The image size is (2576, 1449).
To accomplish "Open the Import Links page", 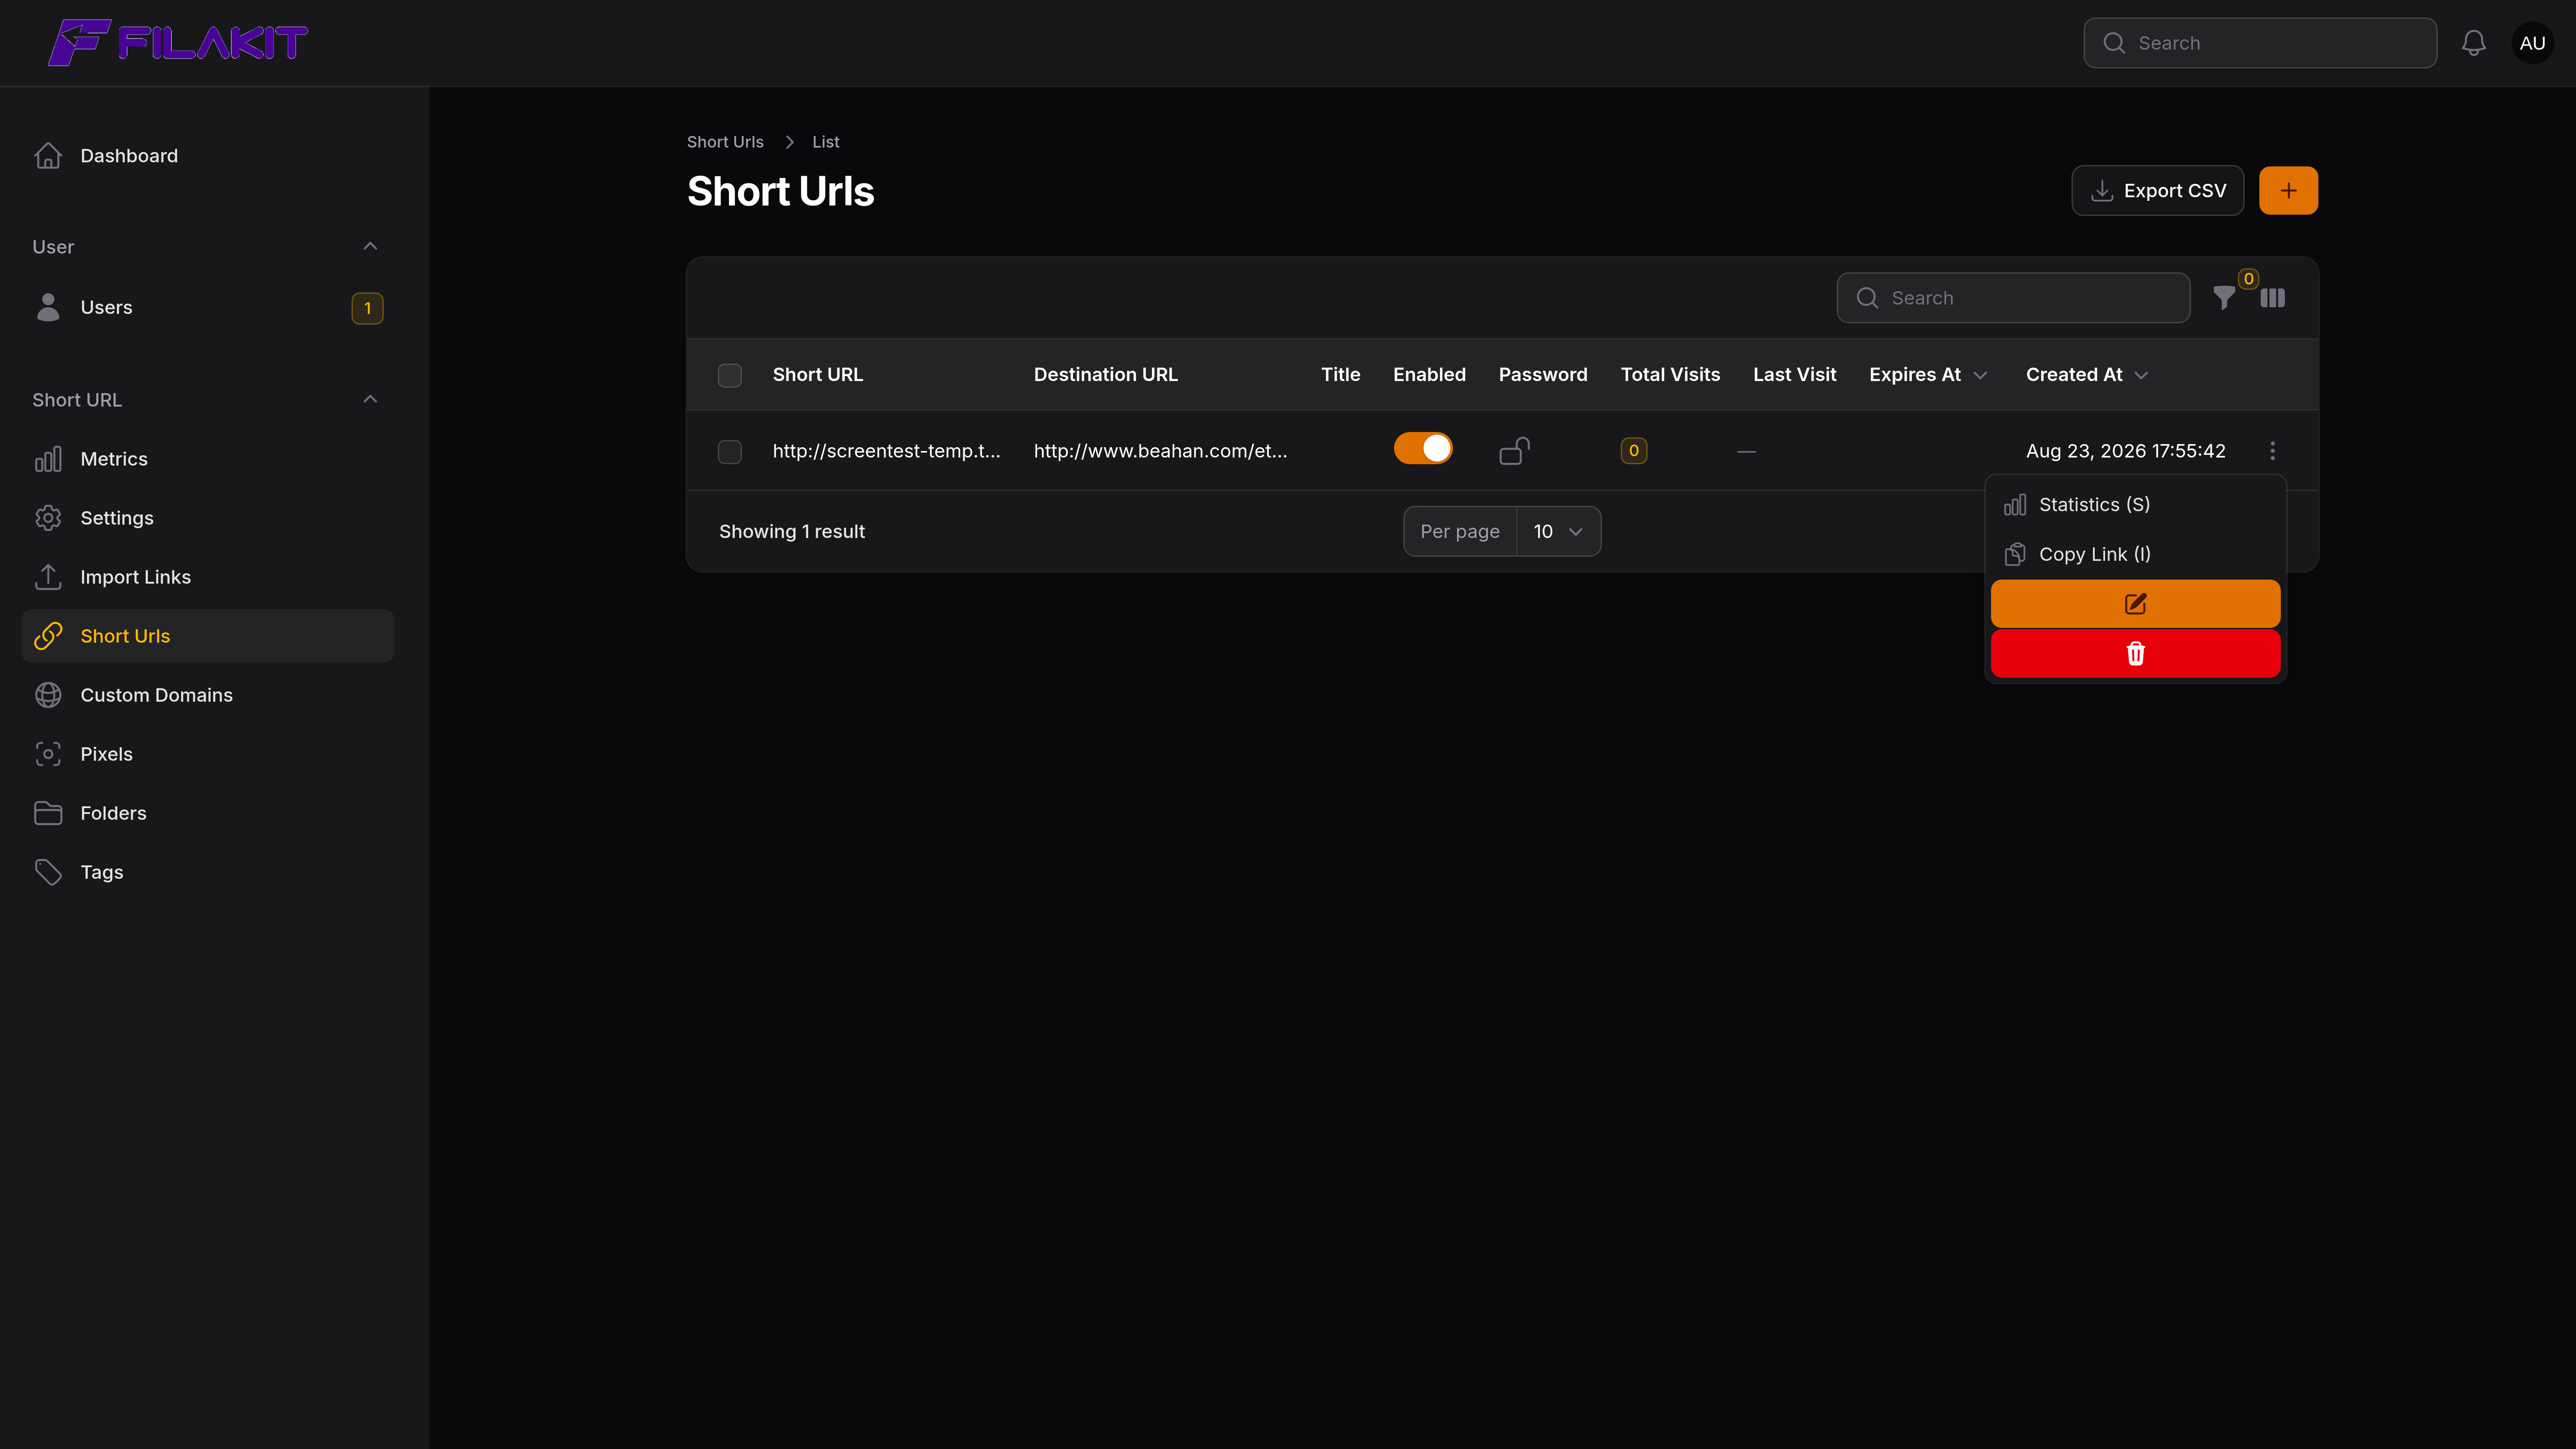I will pos(208,577).
